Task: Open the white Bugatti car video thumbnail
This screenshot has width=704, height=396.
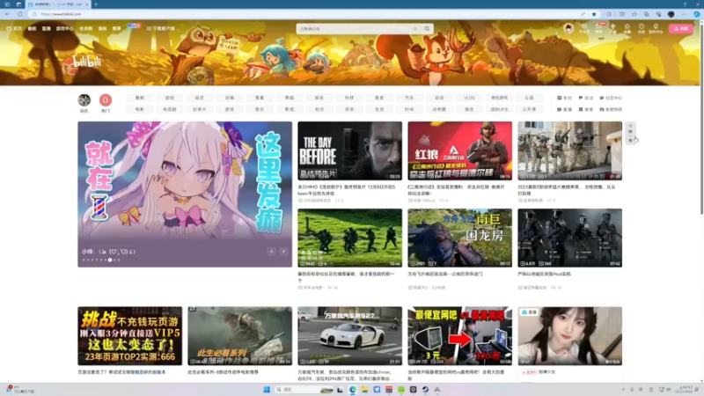Action: coord(349,336)
